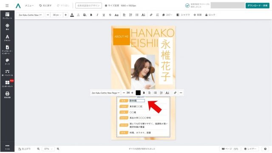272x153 pixels.
Task: Click the paint bucket fill icon
Action: (x=85, y=15)
